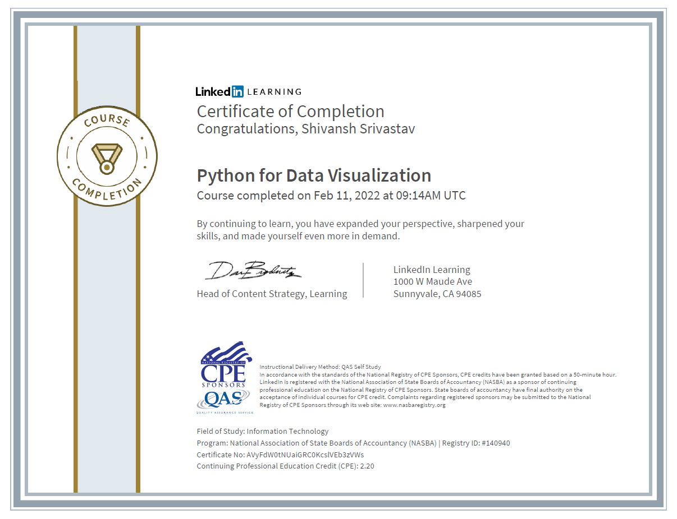This screenshot has height=519, width=677.
Task: Select the 'Python for Data Visualization' course title
Action: pos(314,175)
